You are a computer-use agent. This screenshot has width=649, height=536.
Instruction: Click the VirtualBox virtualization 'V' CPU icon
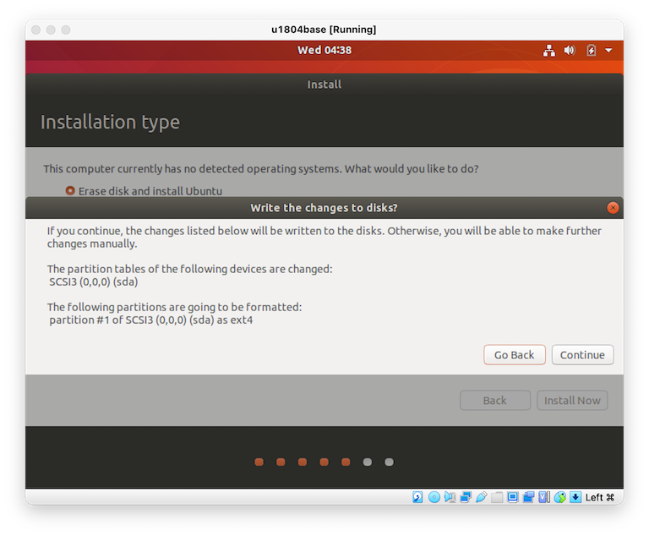click(x=544, y=497)
